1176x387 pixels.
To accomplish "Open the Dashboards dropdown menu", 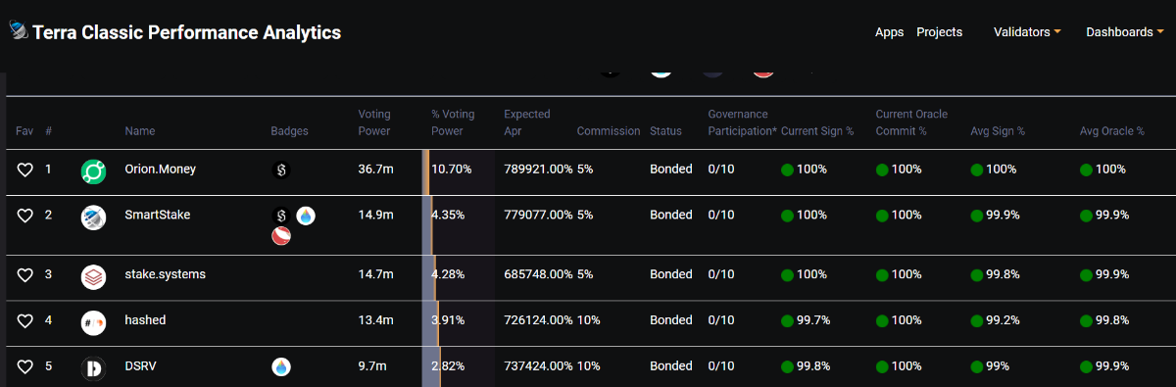I will 1125,32.
